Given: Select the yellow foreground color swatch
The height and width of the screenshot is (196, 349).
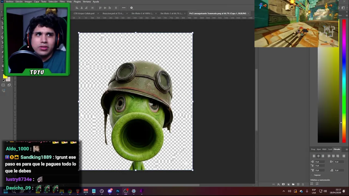Looking at the screenshot, I should tap(5, 77).
